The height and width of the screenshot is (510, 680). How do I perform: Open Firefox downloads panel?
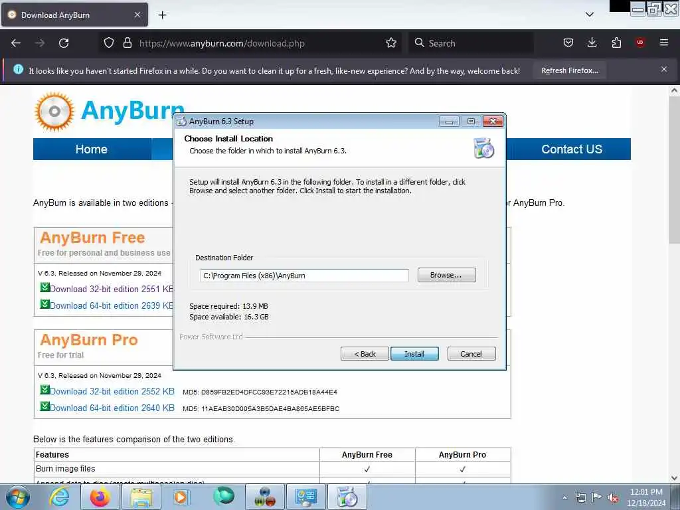point(592,43)
